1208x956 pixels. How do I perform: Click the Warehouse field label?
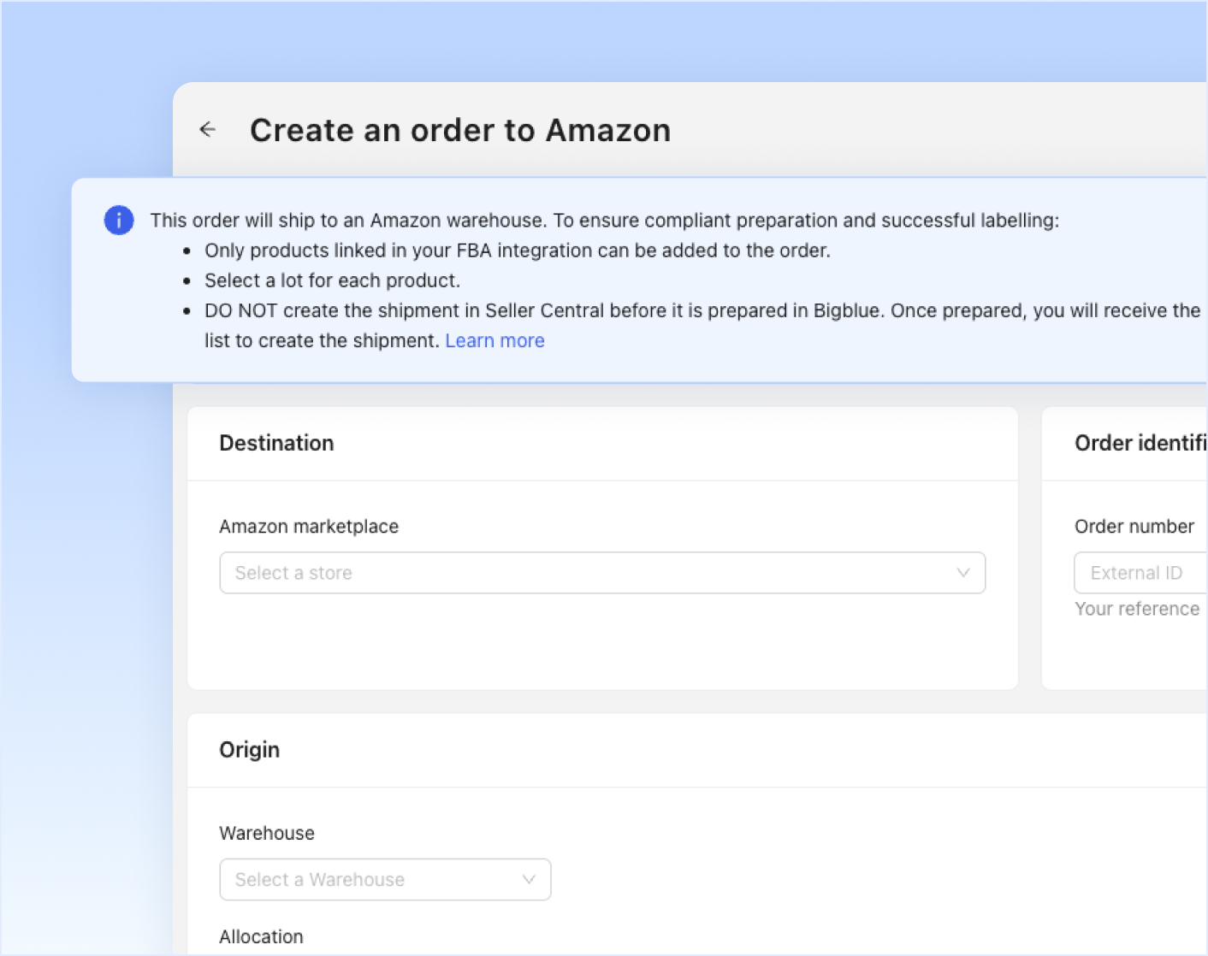coord(267,833)
